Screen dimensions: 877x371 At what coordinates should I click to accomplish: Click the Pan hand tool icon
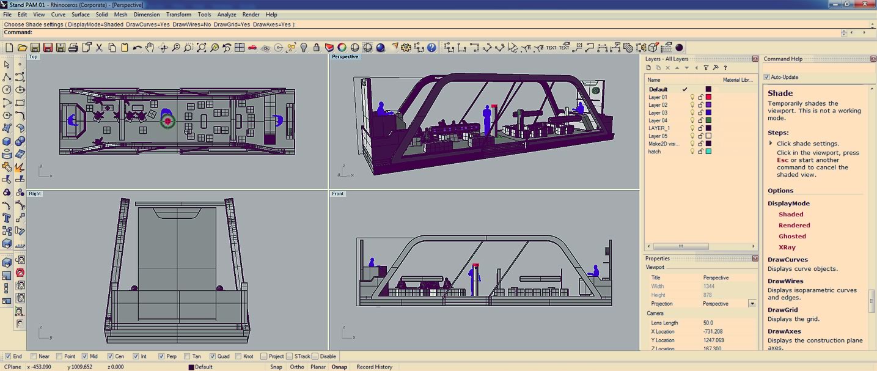click(149, 48)
